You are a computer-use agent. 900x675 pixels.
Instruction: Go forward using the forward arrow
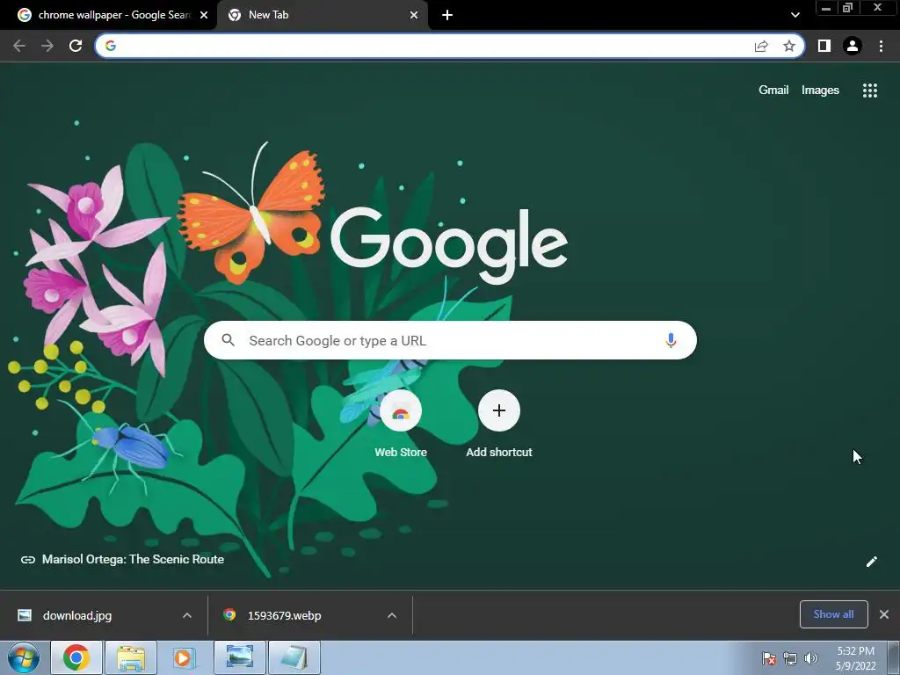click(x=47, y=46)
